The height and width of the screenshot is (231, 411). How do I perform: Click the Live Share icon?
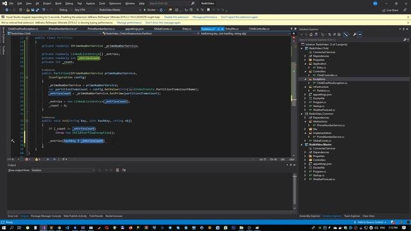(390, 10)
